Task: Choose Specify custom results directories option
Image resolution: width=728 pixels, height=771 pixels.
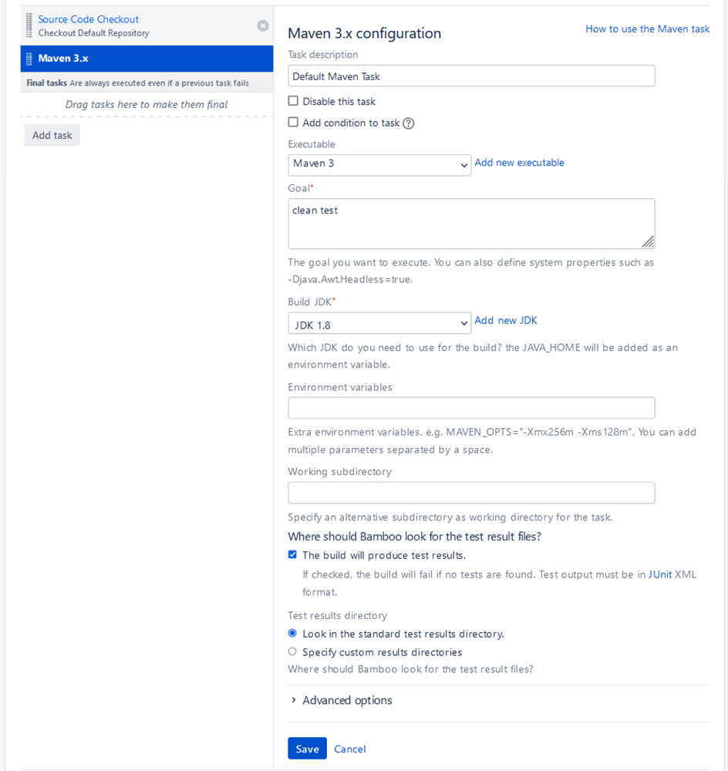Action: pos(292,651)
